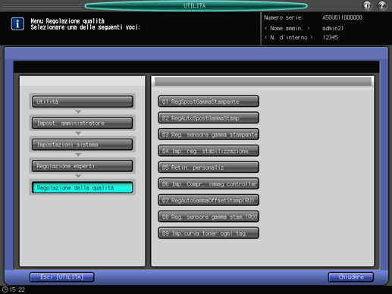The image size is (392, 294).
Task: Open 06 Imp. Compr. immag controller
Action: click(209, 184)
